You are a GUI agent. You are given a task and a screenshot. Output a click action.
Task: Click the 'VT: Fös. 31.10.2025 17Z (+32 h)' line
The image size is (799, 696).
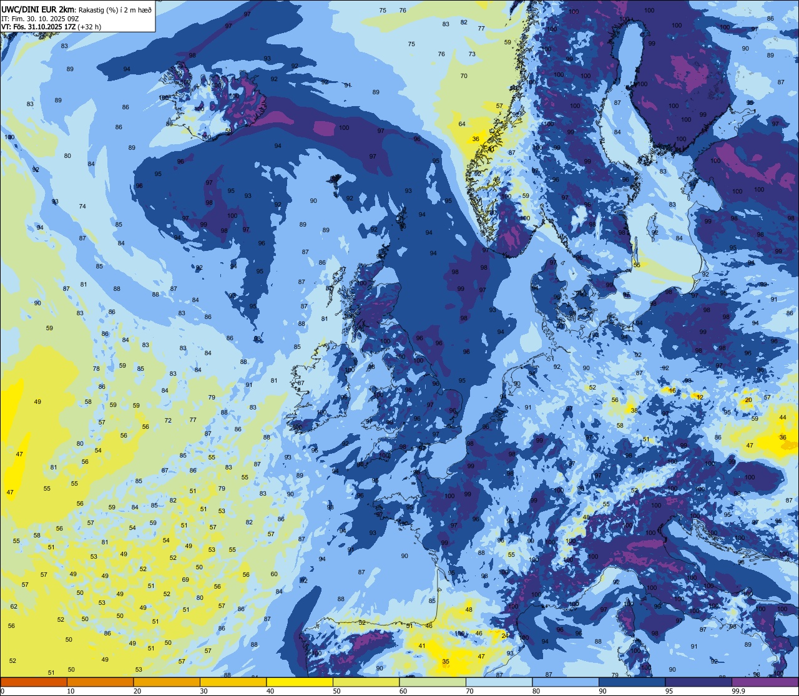coord(51,27)
